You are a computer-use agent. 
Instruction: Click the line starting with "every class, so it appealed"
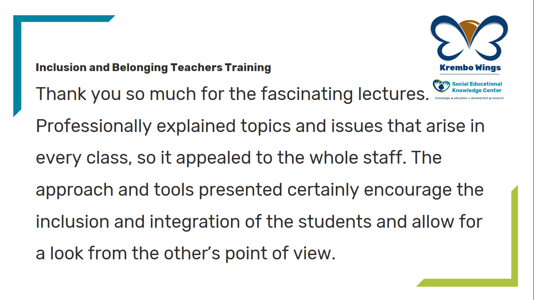pos(239,158)
